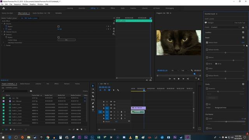Check the DeNoise Bypass checkbox
249x140 pixels.
coord(58,37)
